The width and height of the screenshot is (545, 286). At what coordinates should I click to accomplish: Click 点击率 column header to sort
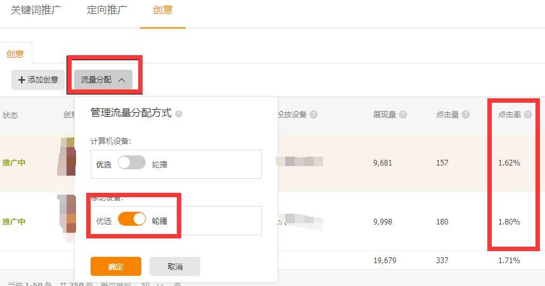[x=510, y=115]
